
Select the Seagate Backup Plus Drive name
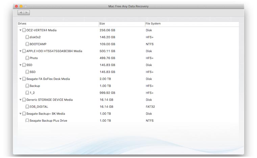(48, 120)
